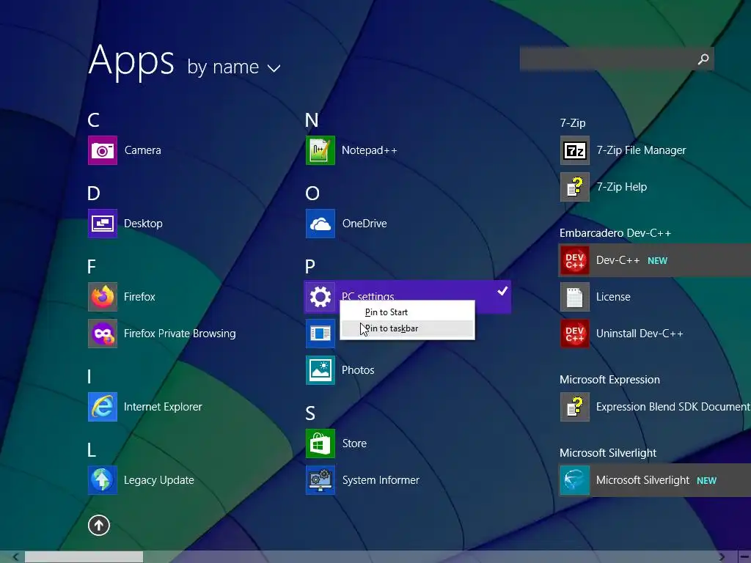Click the scrollbar left arrow

click(x=15, y=557)
